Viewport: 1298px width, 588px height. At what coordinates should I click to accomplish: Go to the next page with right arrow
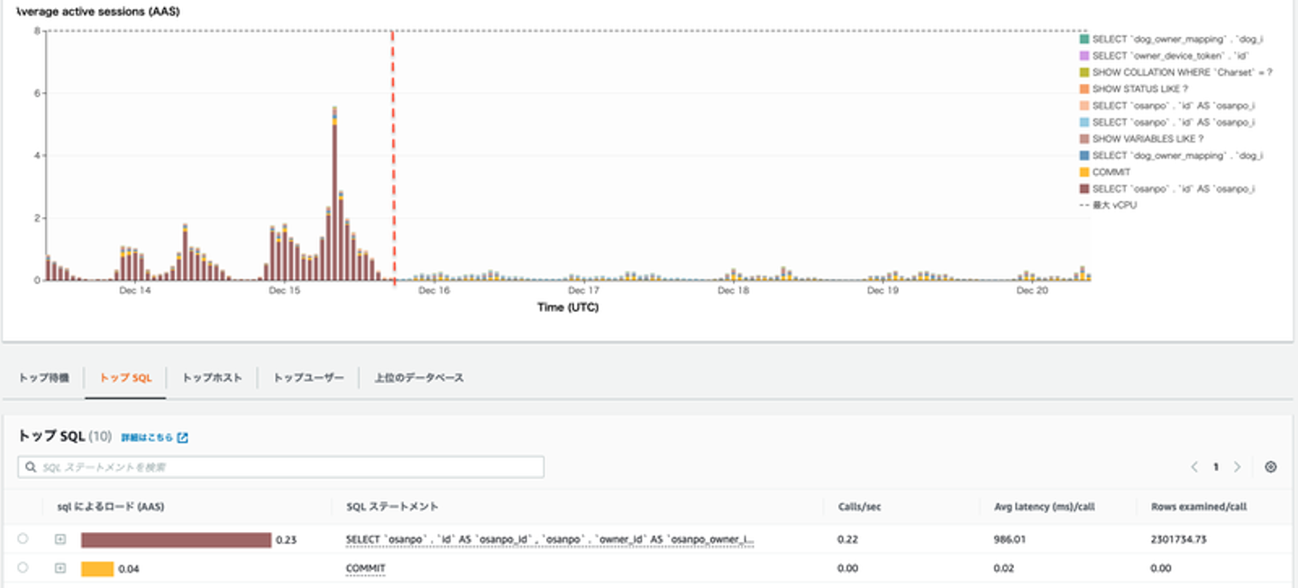point(1237,467)
